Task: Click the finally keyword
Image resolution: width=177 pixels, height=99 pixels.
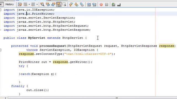Action: pos(18,86)
